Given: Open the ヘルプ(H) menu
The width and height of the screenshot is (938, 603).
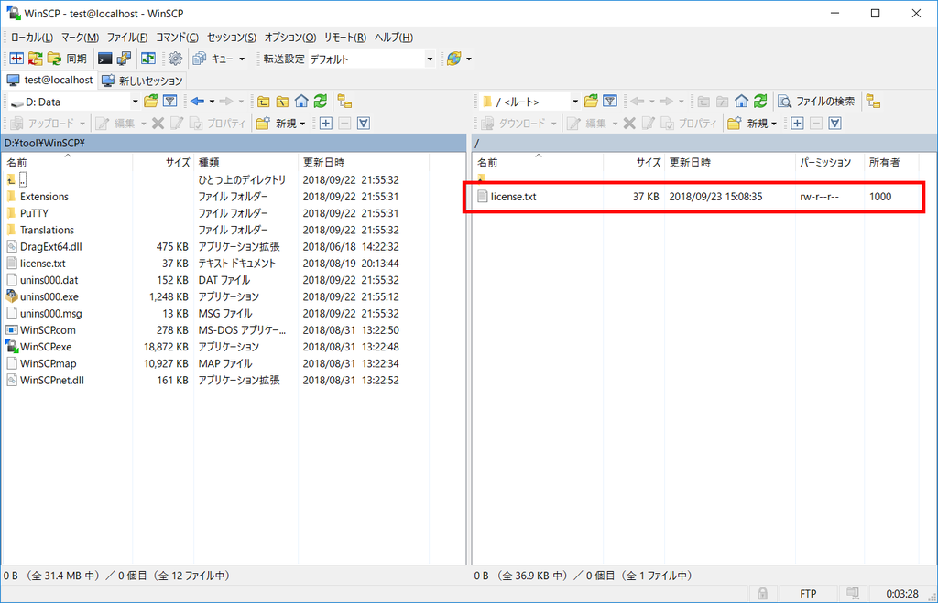Looking at the screenshot, I should [x=394, y=37].
